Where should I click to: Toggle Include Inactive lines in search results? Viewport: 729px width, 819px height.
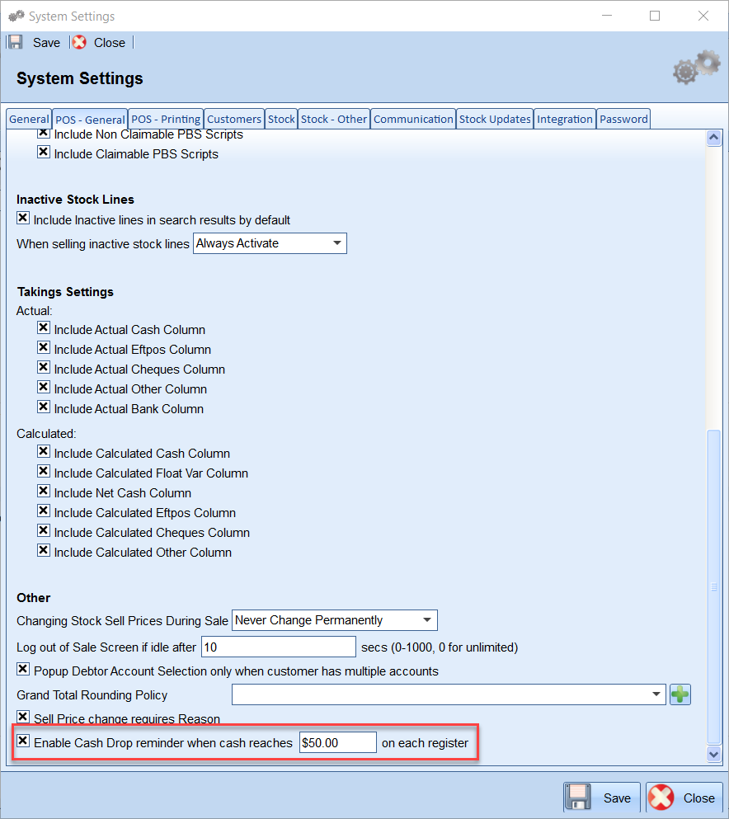tap(23, 219)
